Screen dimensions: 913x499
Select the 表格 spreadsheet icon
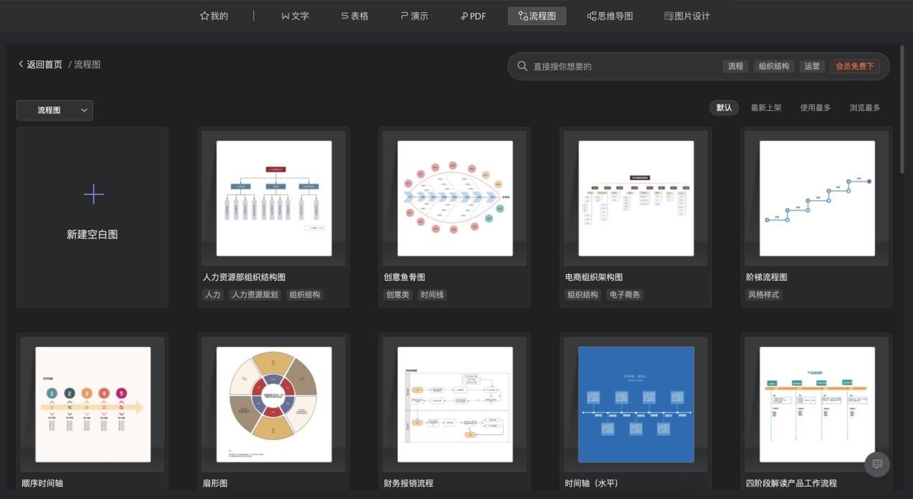[x=343, y=15]
